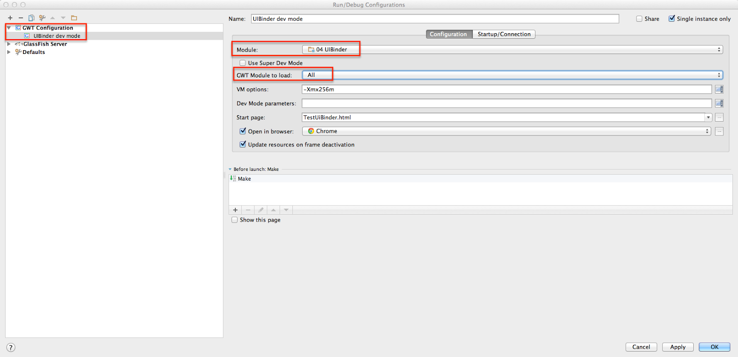Collapse the Before launch section
This screenshot has height=357, width=738.
tap(230, 170)
